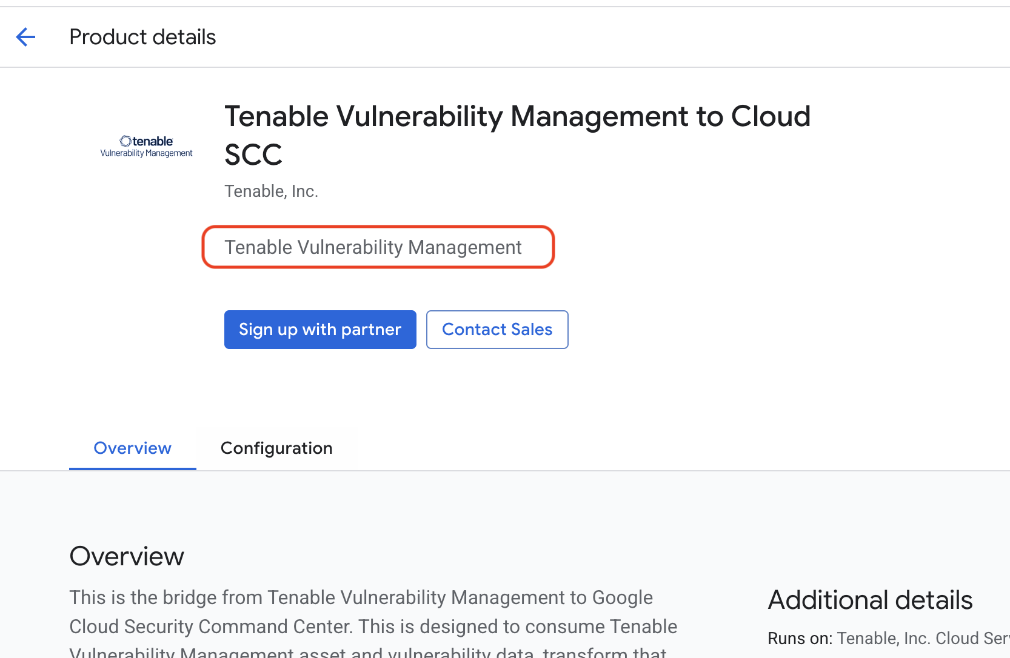Click the SCC text in title

pyautogui.click(x=253, y=155)
